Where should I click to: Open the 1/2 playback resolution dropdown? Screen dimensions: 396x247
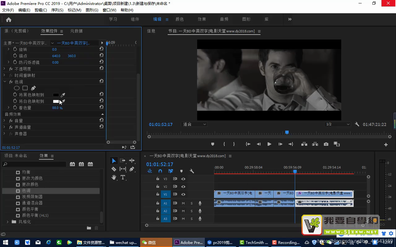click(338, 124)
